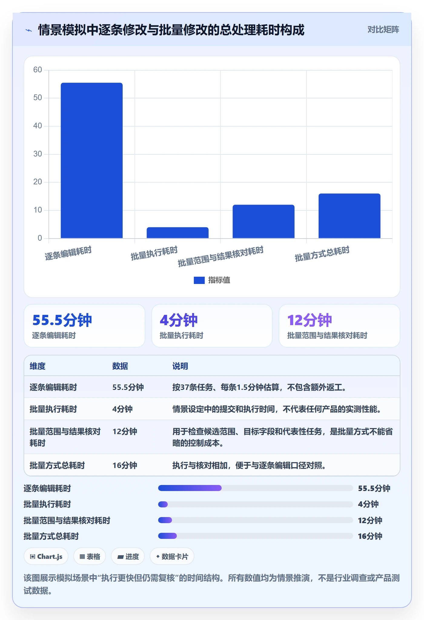Click 55.5分钟 in the table's 数据 column

click(128, 387)
